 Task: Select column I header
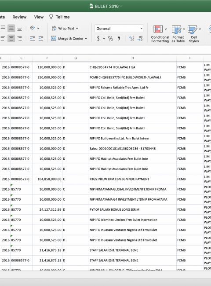(190, 58)
